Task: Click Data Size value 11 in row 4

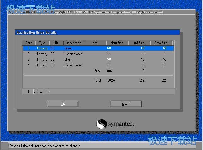Action: pyautogui.click(x=165, y=65)
